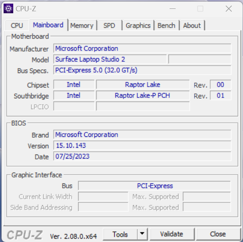The image size is (243, 242).
Task: Close the window with the X icon
Action: [x=229, y=9]
